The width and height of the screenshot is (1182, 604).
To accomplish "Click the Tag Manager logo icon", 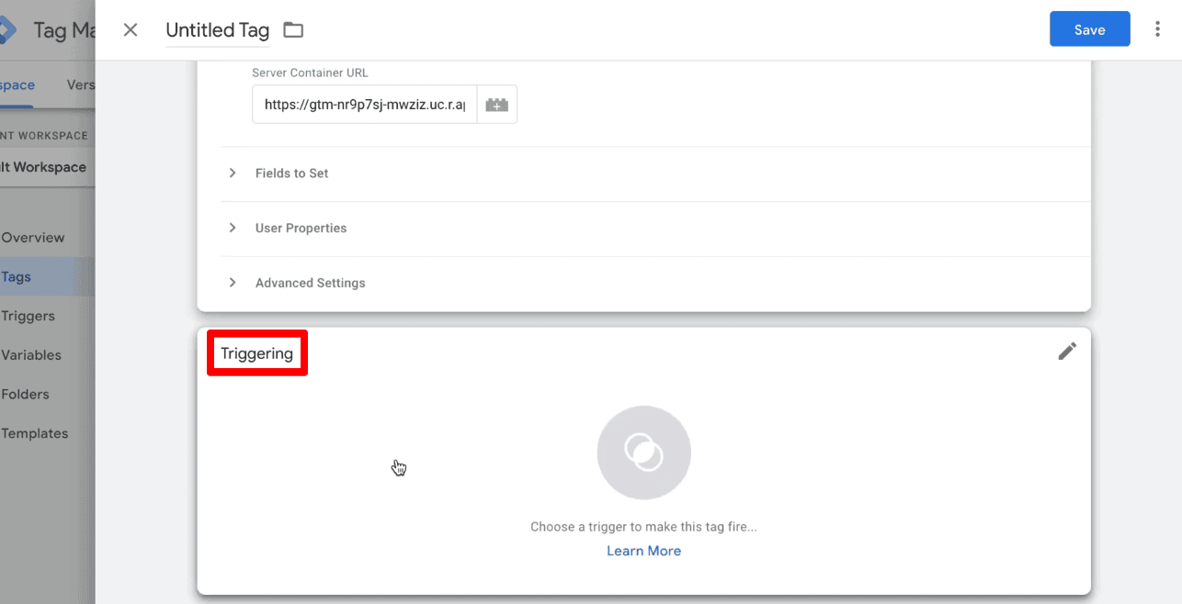I will (6, 30).
